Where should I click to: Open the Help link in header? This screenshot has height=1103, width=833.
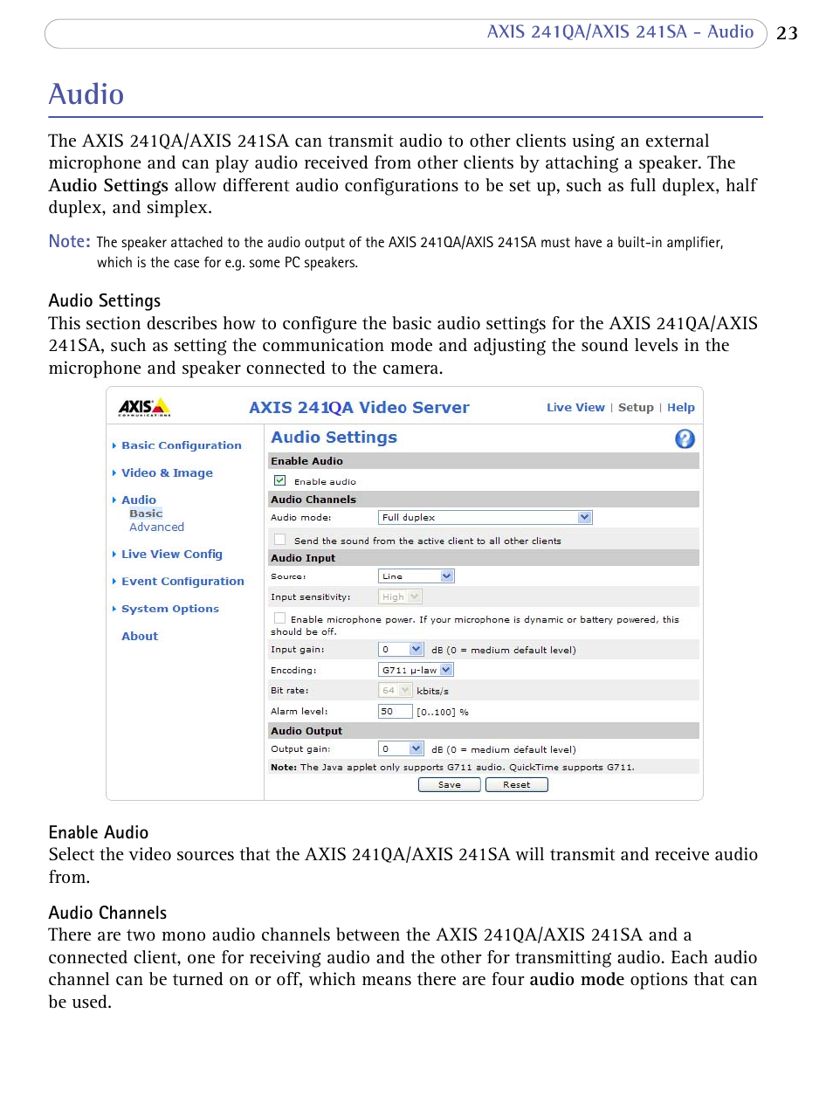pos(681,407)
